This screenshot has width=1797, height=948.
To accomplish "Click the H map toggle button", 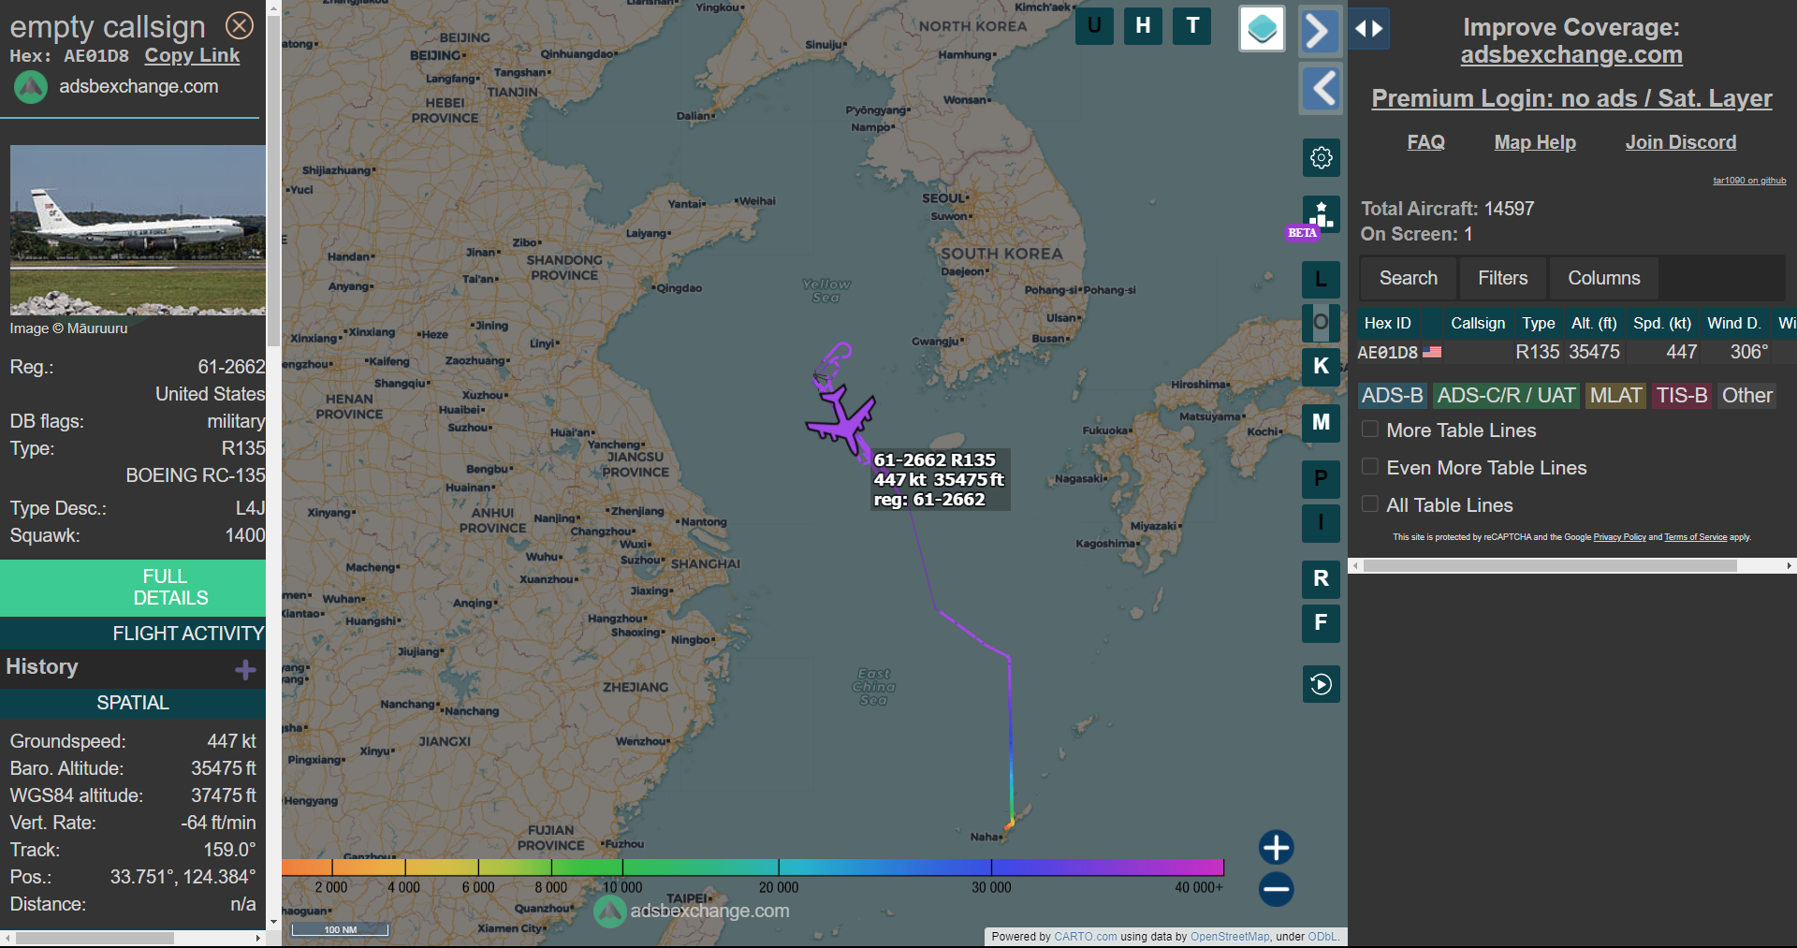I will (x=1143, y=26).
